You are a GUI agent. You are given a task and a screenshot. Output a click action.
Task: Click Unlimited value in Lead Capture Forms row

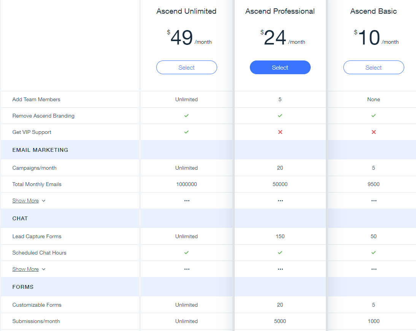(186, 236)
